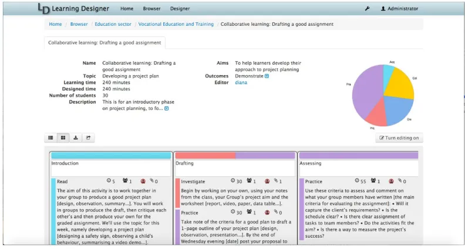Click clock icon in Drafting Practice activity
This screenshot has width=465, height=249.
233,212
